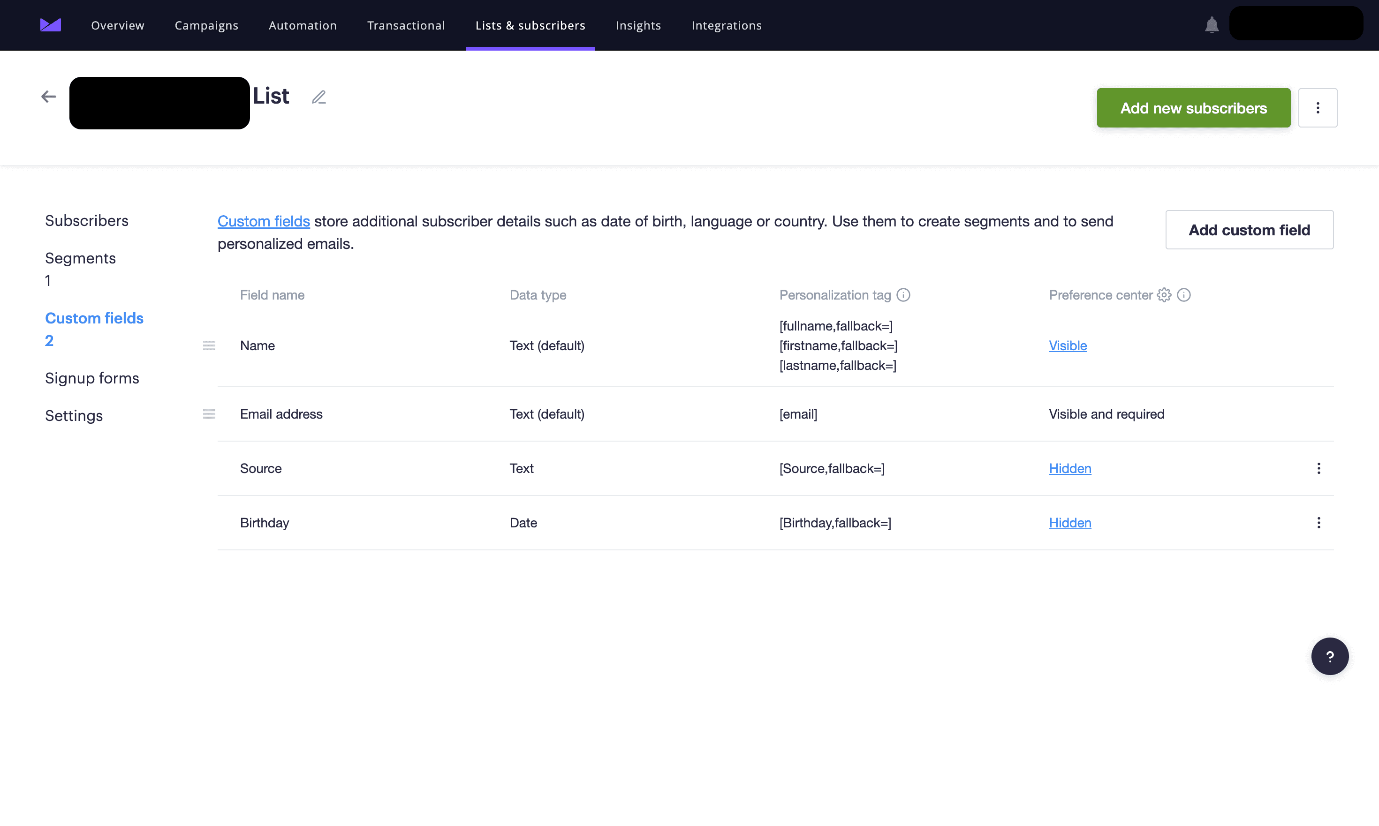Grab the Email address row drag handle

(209, 414)
